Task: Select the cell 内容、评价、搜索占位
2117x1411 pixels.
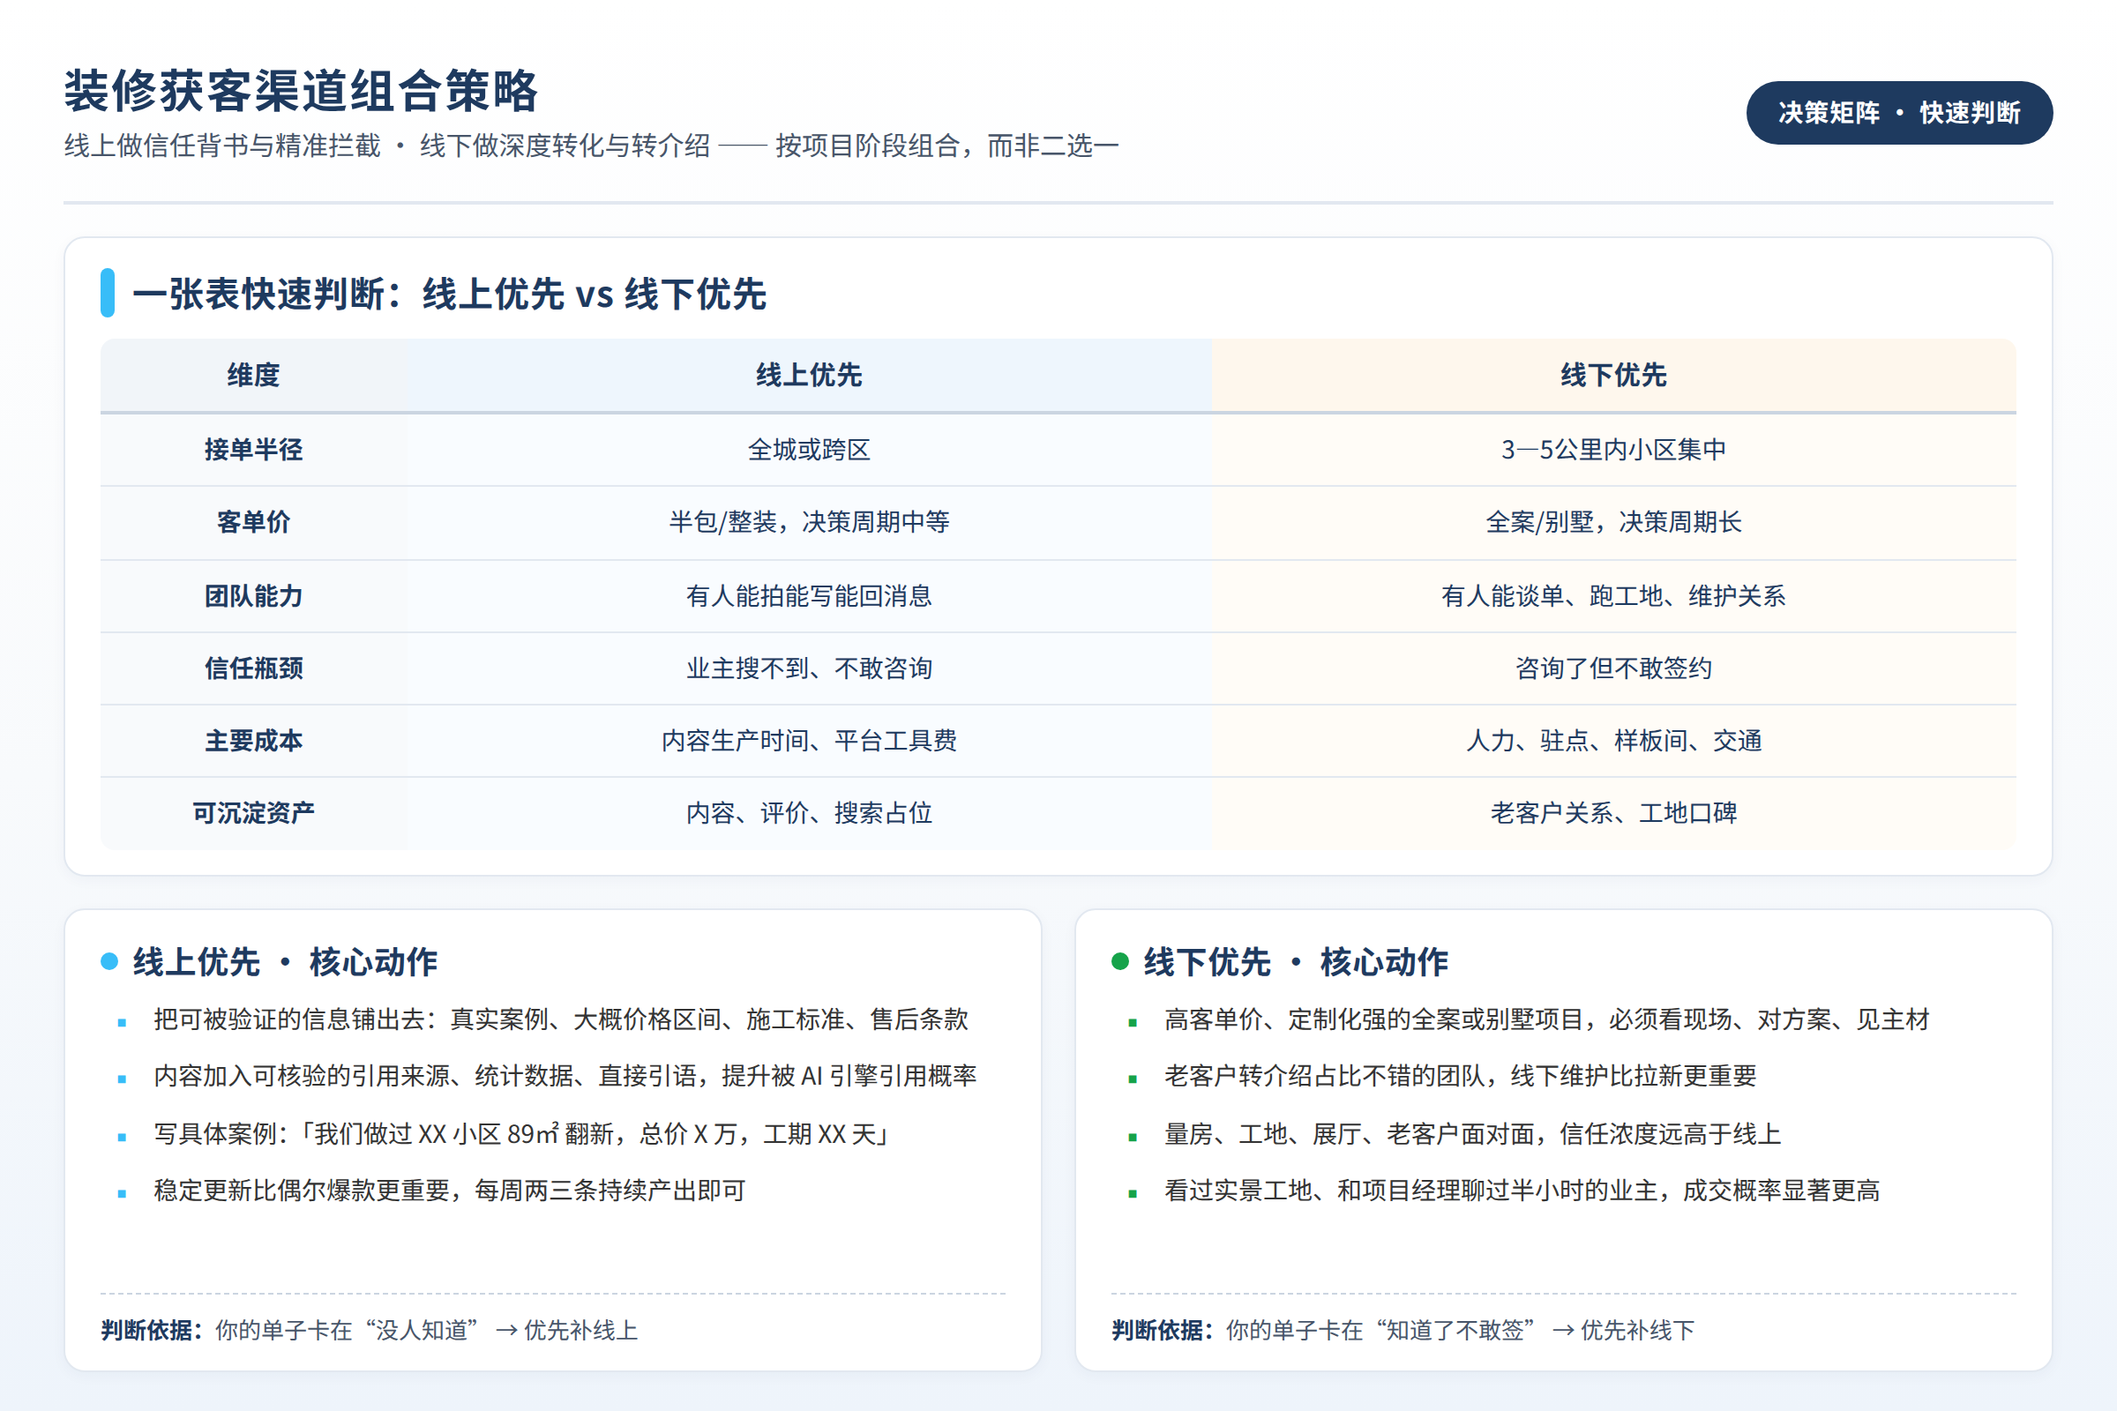Action: coord(808,812)
